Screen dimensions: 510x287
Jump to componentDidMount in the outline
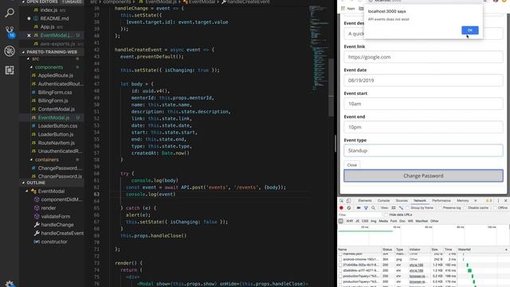(x=61, y=200)
